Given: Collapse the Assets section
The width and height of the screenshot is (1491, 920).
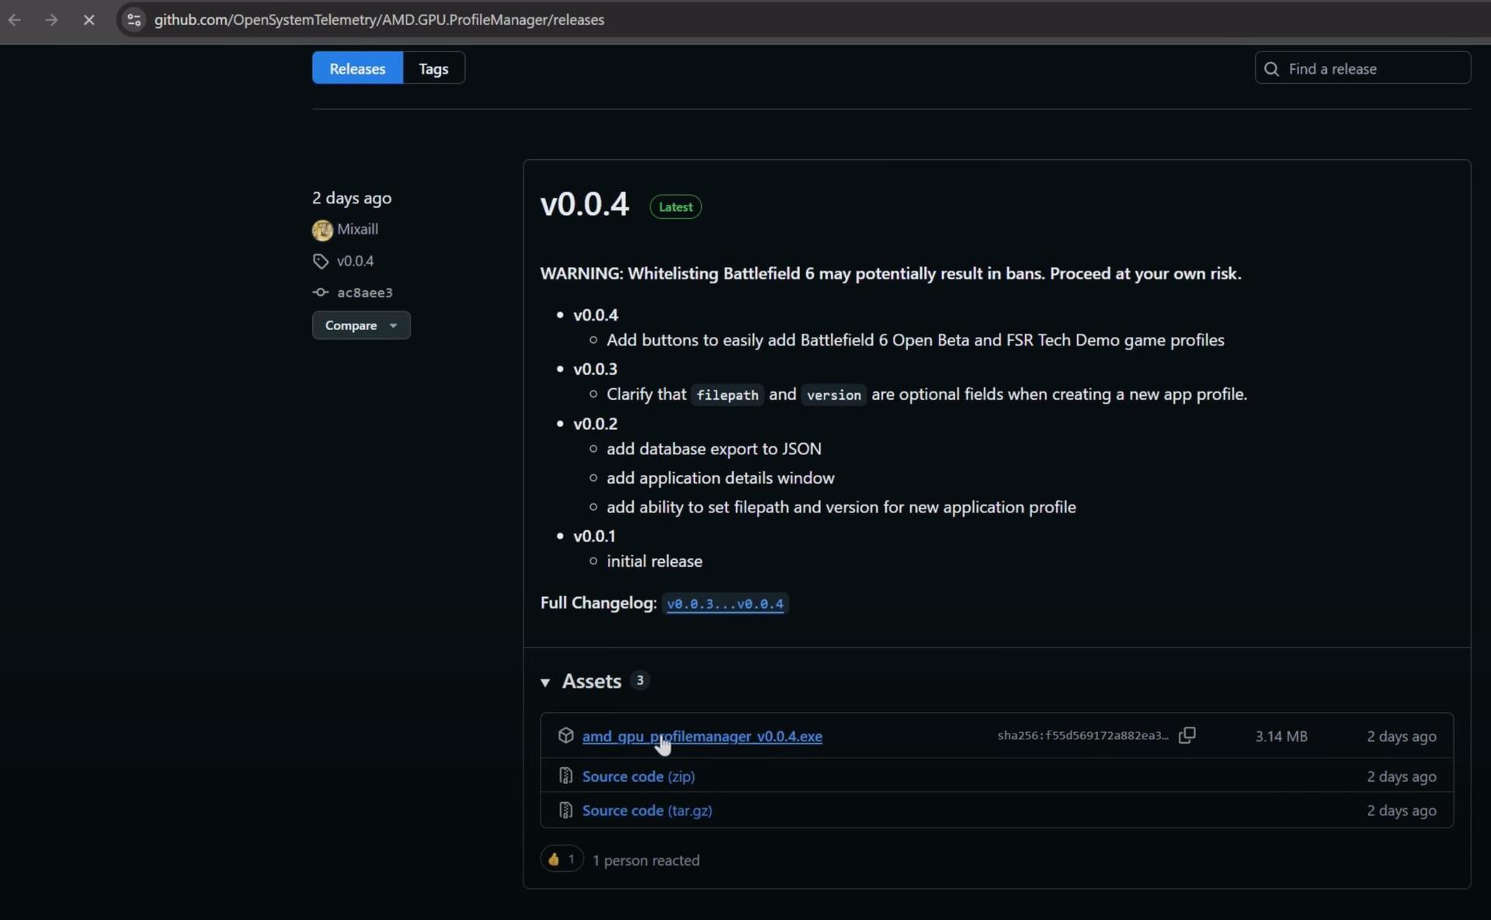Looking at the screenshot, I should pos(546,682).
